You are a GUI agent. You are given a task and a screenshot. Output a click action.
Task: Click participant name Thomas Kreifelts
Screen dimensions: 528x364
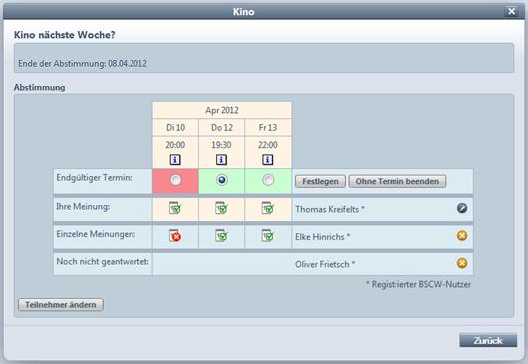330,209
